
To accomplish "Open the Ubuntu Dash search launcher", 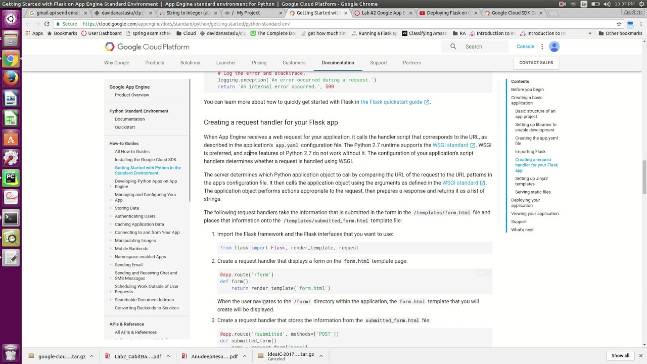I will [11, 19].
